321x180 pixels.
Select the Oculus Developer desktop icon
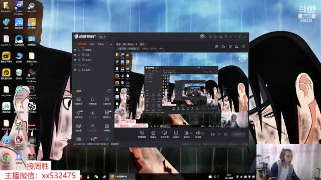coord(19,8)
